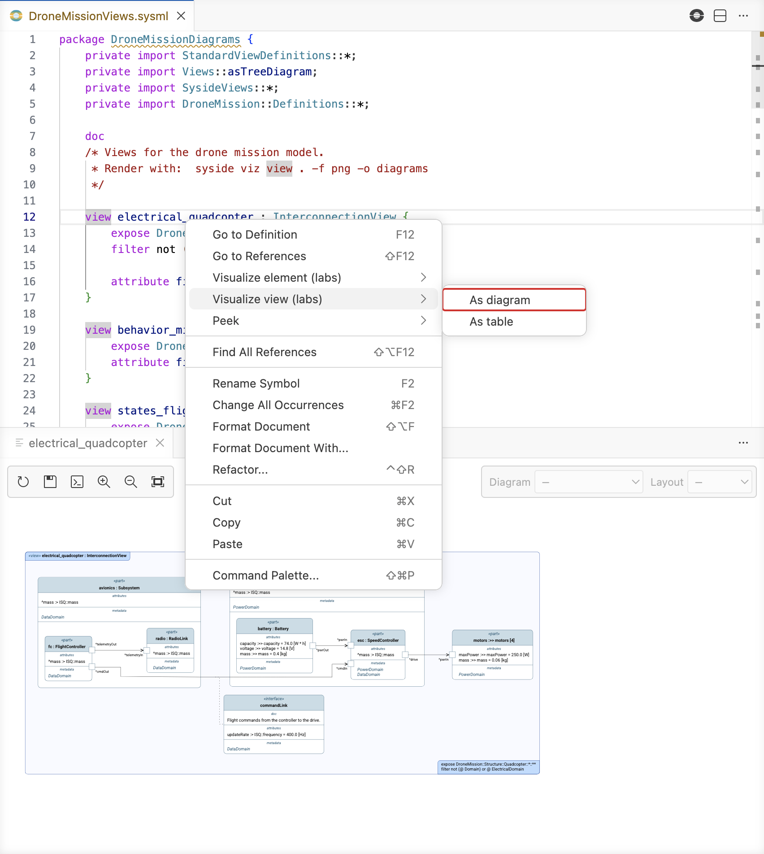Open the diagram panel more actions ellipsis

743,443
